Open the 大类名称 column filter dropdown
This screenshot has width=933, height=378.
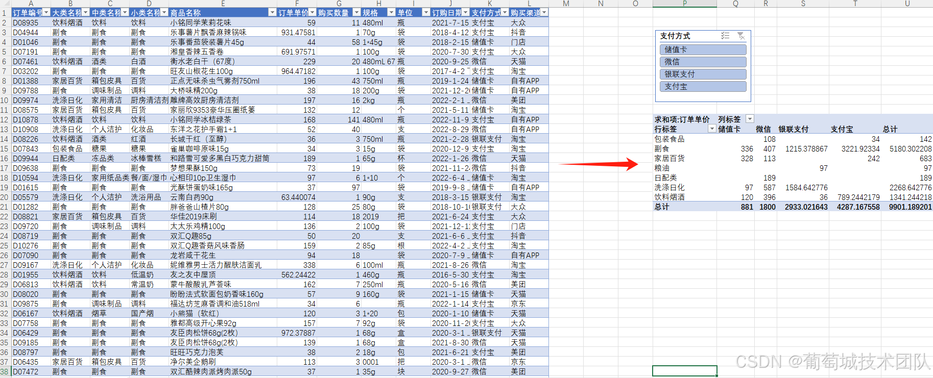click(x=86, y=12)
